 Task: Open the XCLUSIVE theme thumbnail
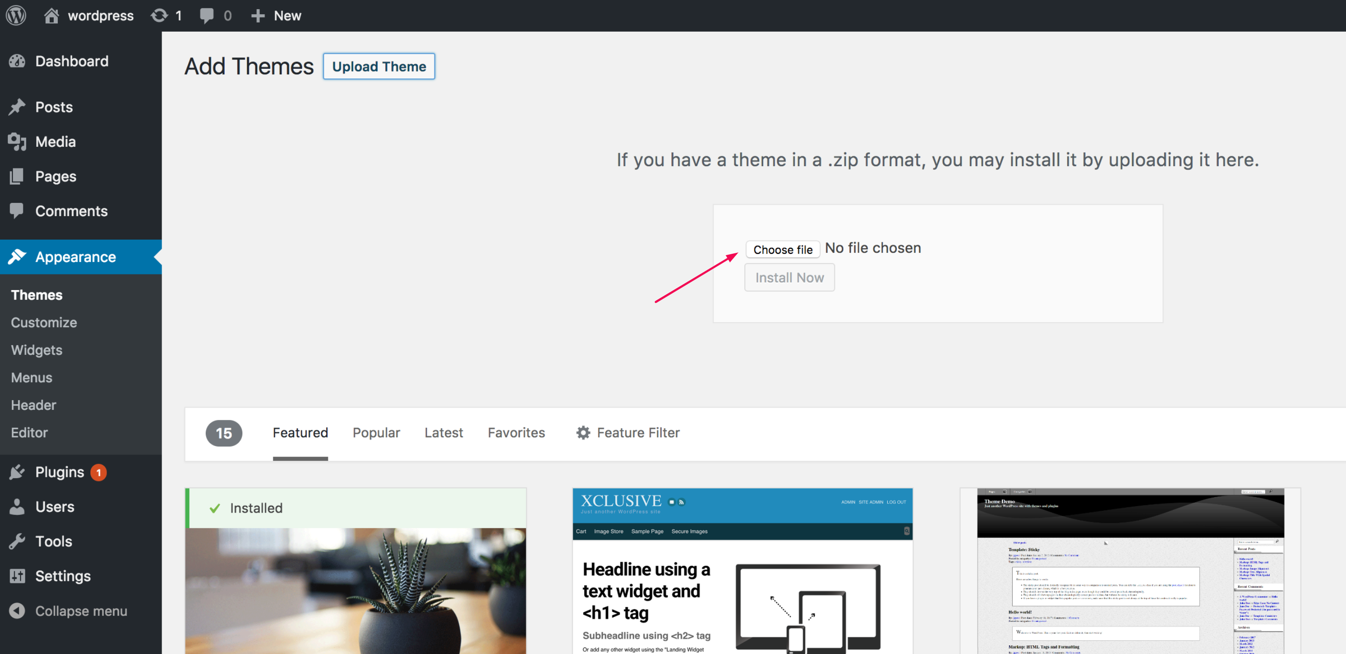(743, 571)
